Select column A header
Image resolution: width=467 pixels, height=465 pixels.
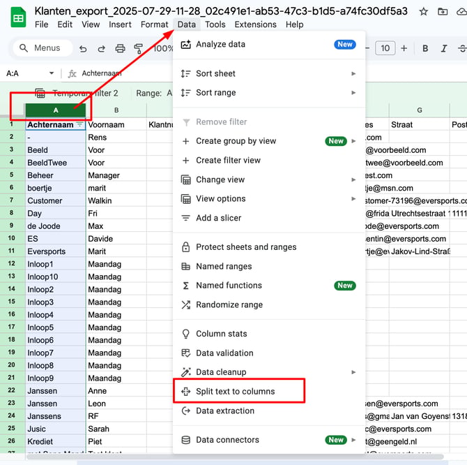(x=56, y=110)
